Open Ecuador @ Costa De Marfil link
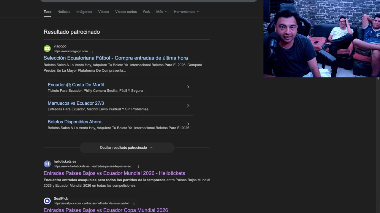This screenshot has height=213, width=380. pyautogui.click(x=76, y=85)
